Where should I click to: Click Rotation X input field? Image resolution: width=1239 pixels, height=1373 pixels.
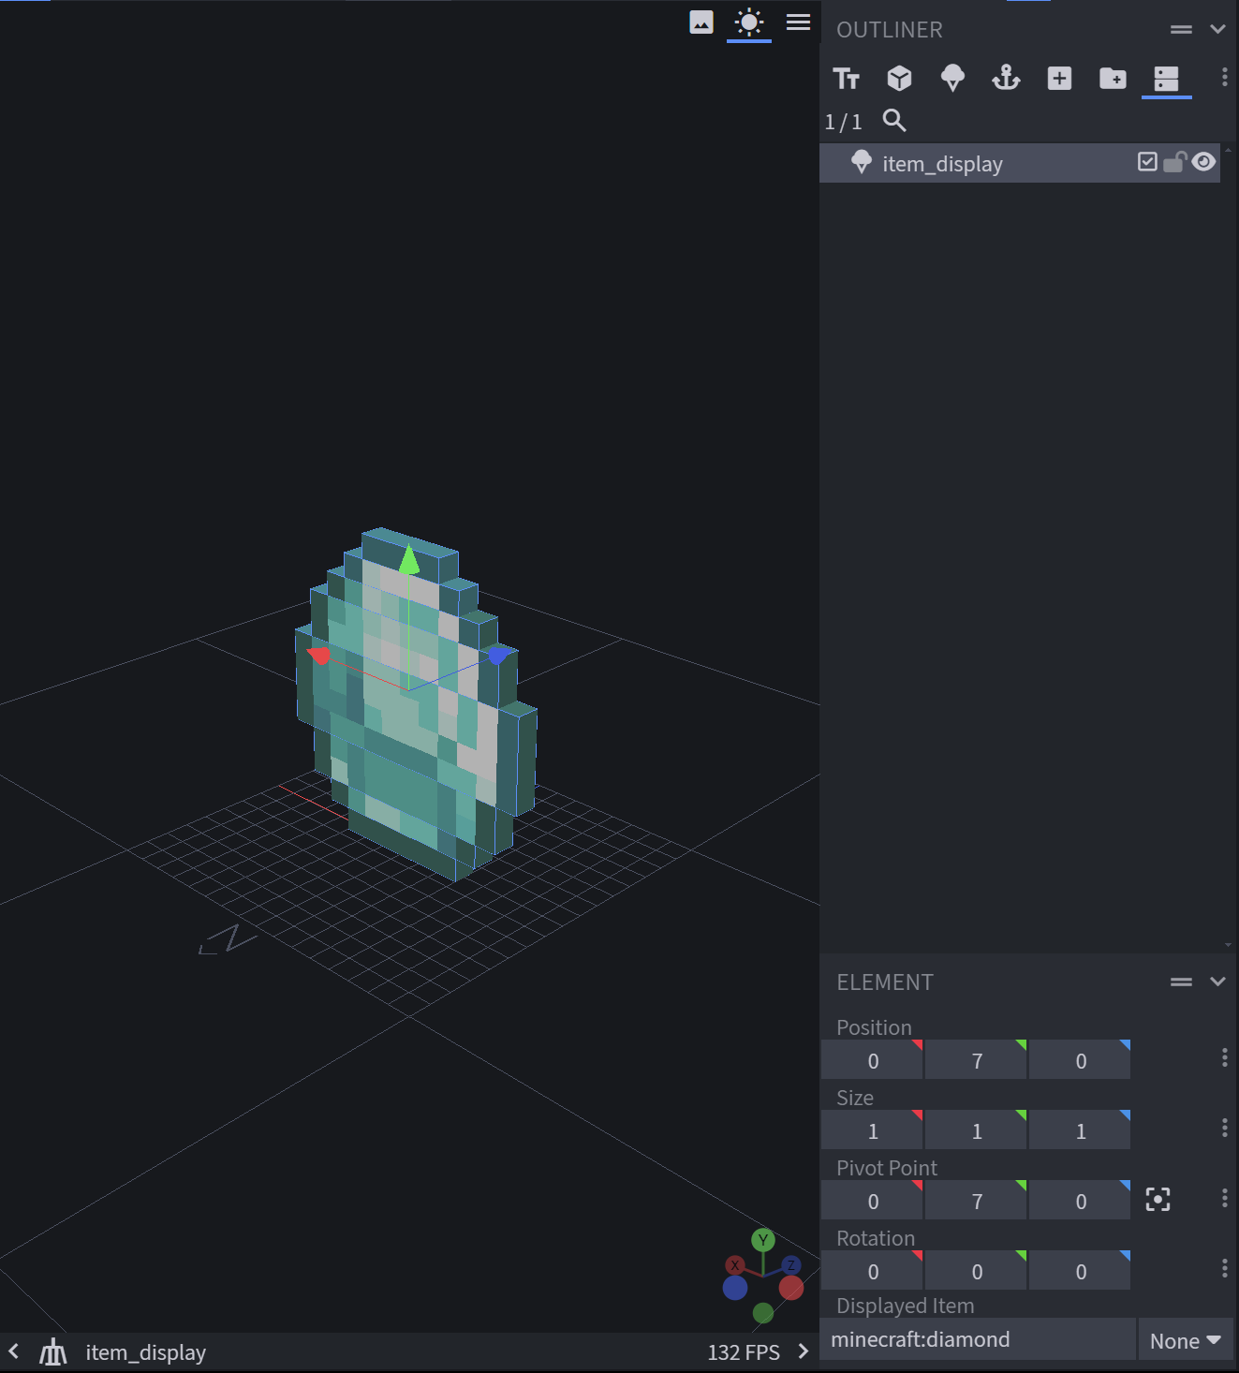tap(873, 1271)
